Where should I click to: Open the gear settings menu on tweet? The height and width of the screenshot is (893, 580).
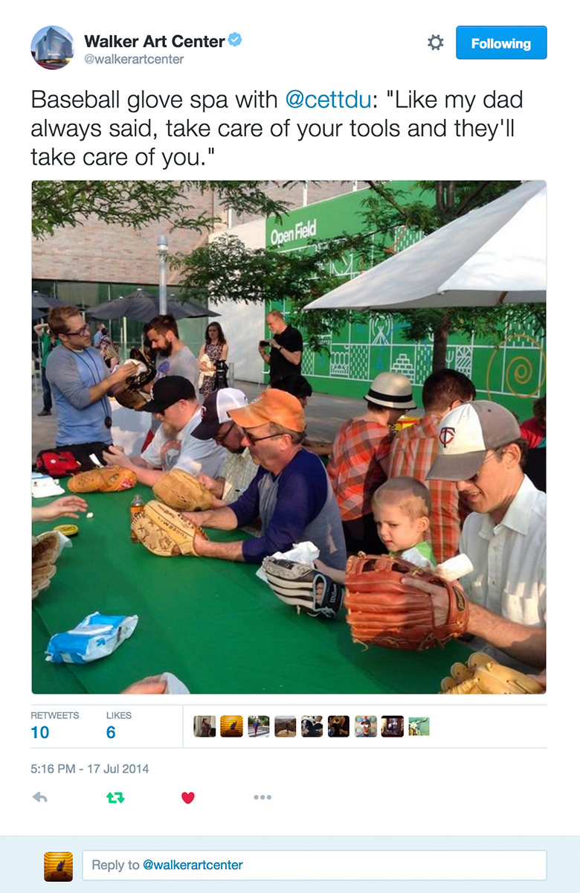436,43
